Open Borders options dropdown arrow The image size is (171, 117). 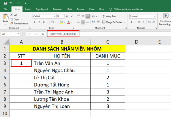[56, 22]
